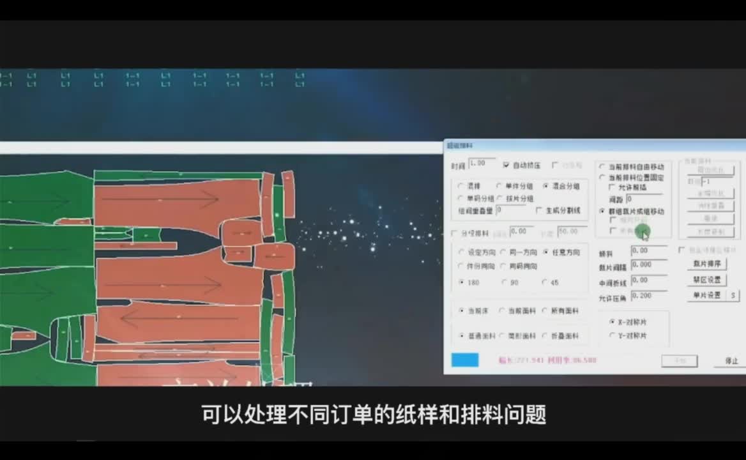Enable the 分段排料 checkbox
The height and width of the screenshot is (460, 746).
point(455,233)
